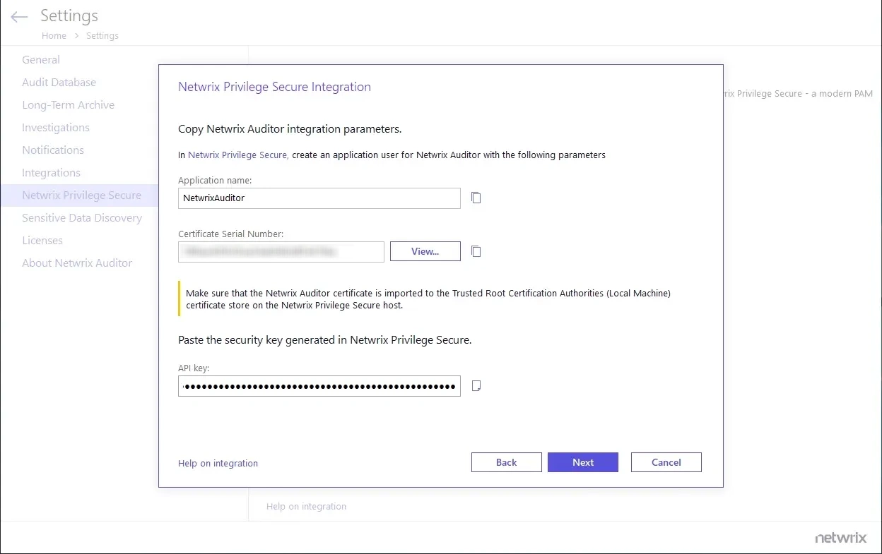Screen dimensions: 882x554
Task: Copy the Application name using the copy icon
Action: (x=476, y=198)
